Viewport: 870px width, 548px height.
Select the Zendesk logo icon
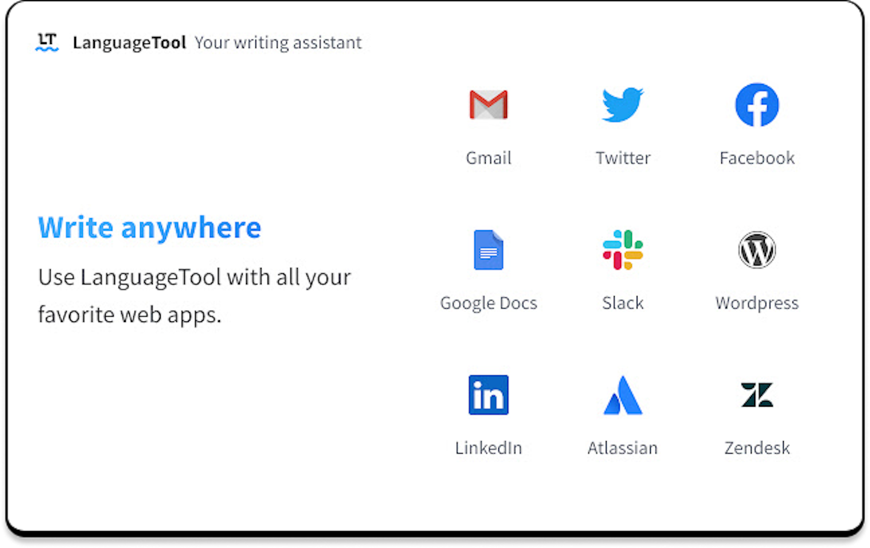click(756, 395)
